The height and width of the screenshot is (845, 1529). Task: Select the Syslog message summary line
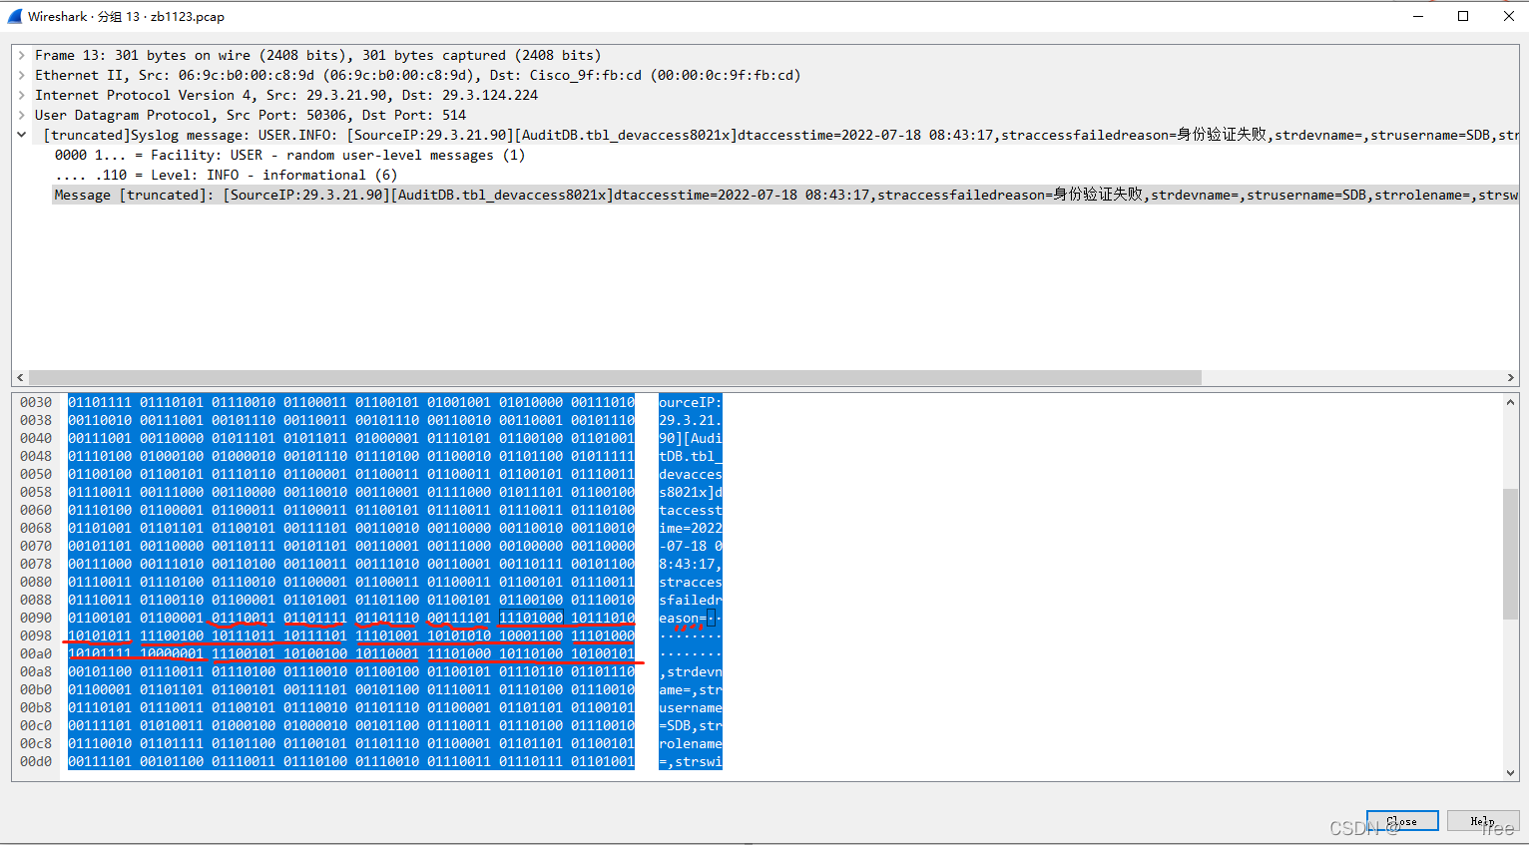[780, 136]
